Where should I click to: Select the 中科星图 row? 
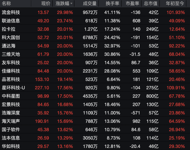tap(11, 96)
